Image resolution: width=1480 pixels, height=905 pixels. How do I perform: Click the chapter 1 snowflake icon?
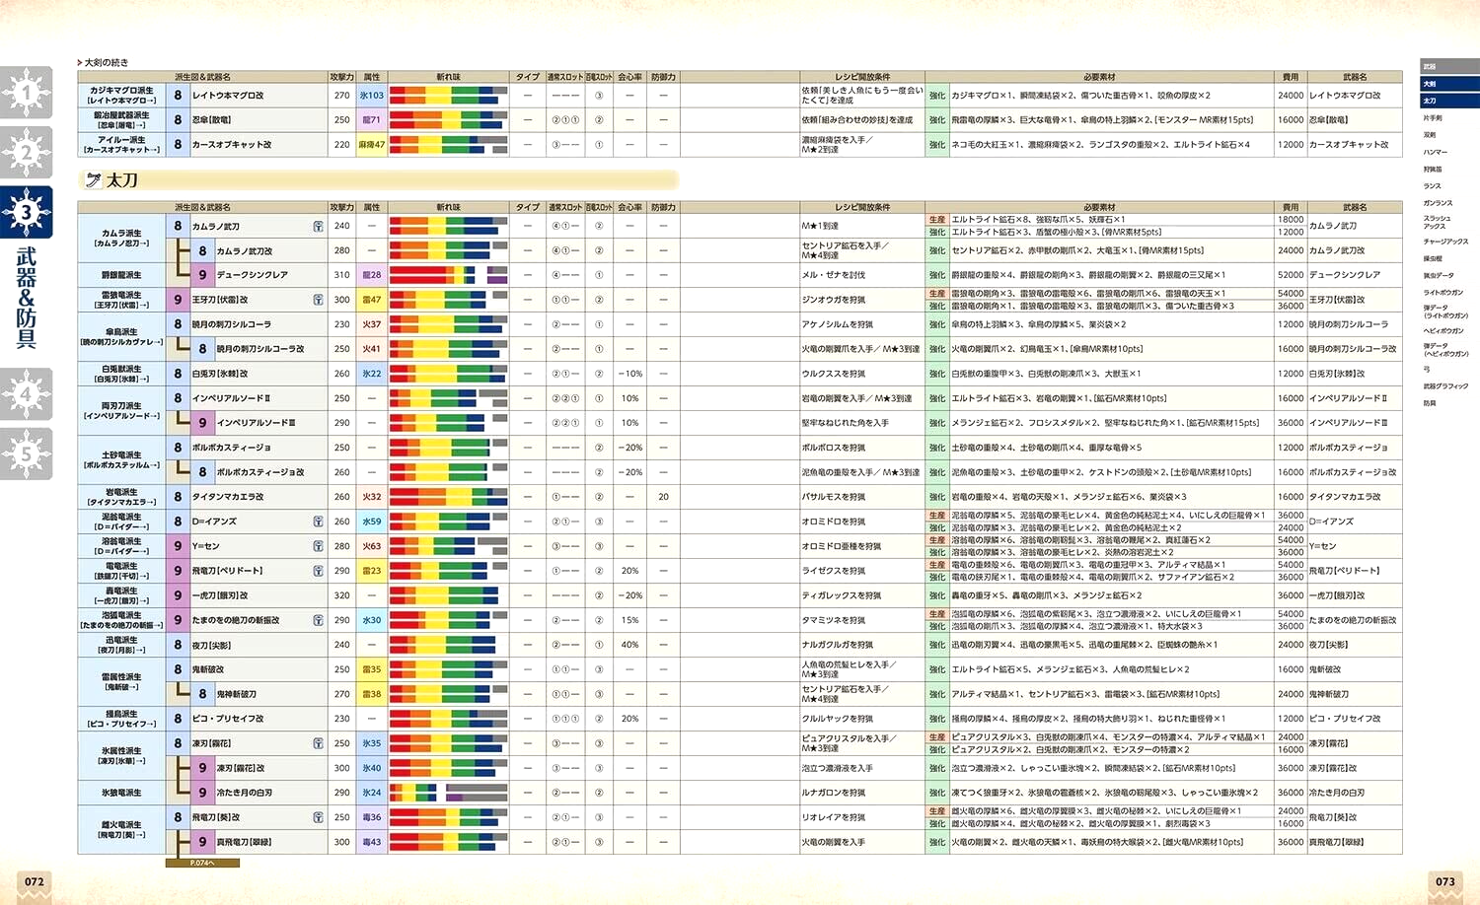[27, 94]
